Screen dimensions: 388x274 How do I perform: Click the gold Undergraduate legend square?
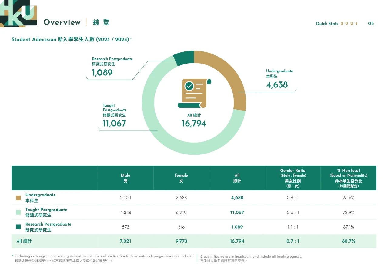[18, 198]
